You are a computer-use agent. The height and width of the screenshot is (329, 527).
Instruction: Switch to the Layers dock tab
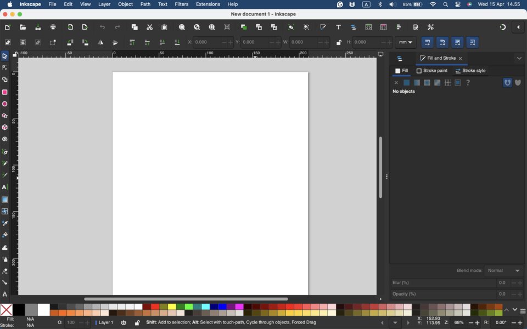click(x=400, y=59)
